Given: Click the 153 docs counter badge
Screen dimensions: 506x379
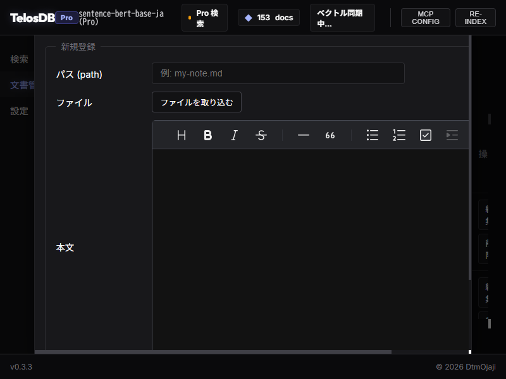Looking at the screenshot, I should coord(269,18).
